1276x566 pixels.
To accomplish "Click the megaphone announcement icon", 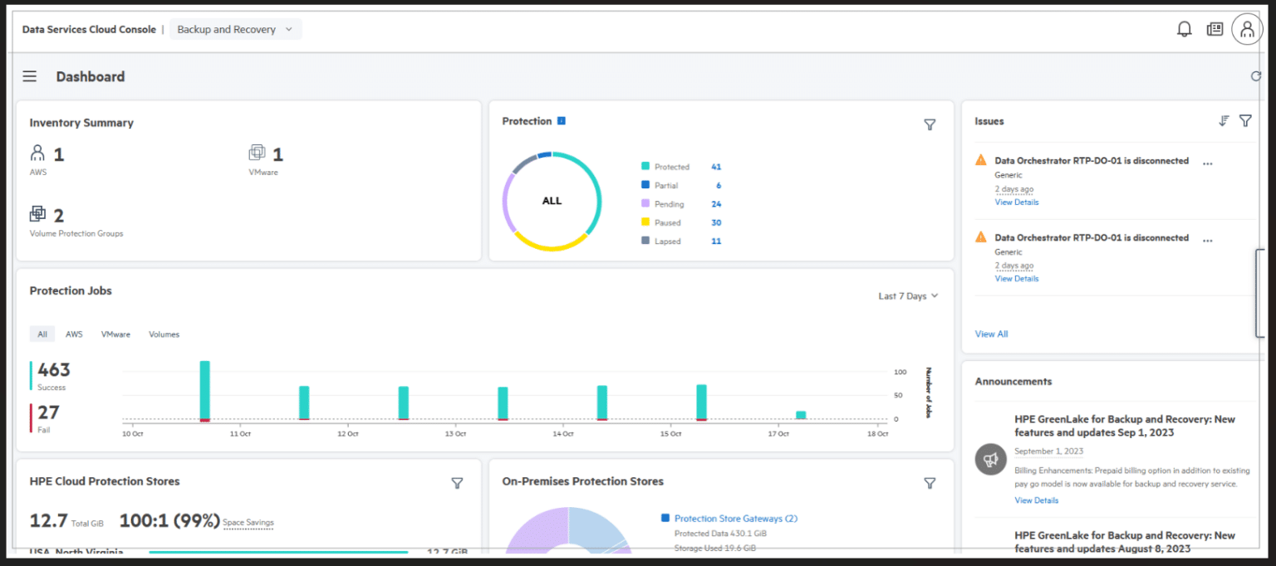I will (991, 459).
